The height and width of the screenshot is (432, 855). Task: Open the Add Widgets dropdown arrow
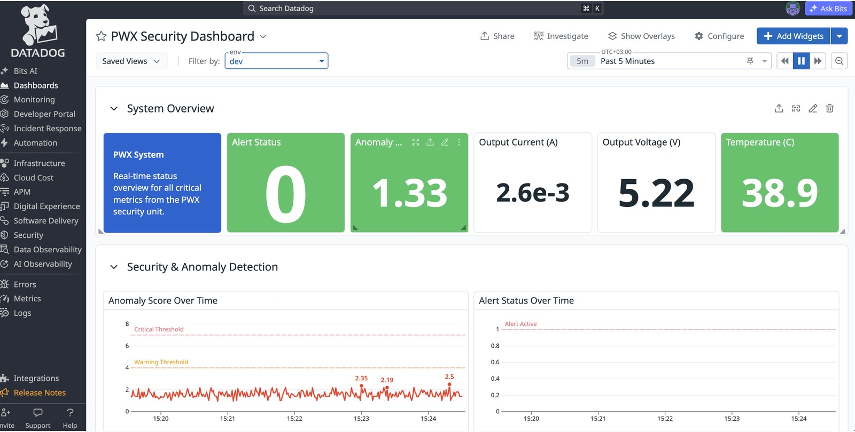840,36
